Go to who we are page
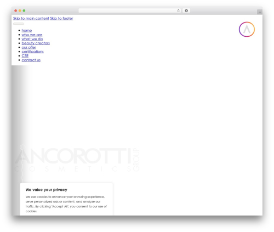The height and width of the screenshot is (232, 274). click(x=32, y=35)
